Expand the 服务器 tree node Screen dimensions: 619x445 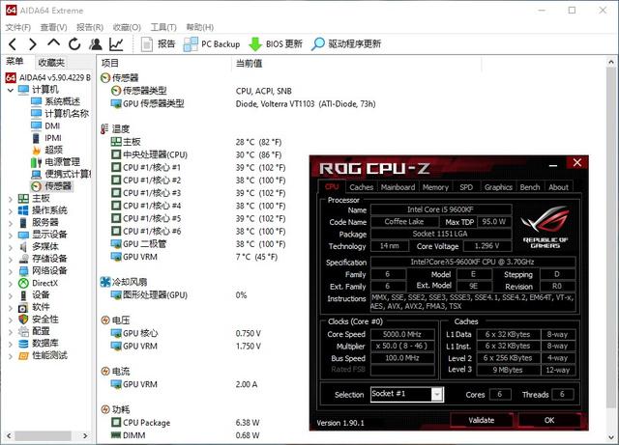click(x=11, y=223)
